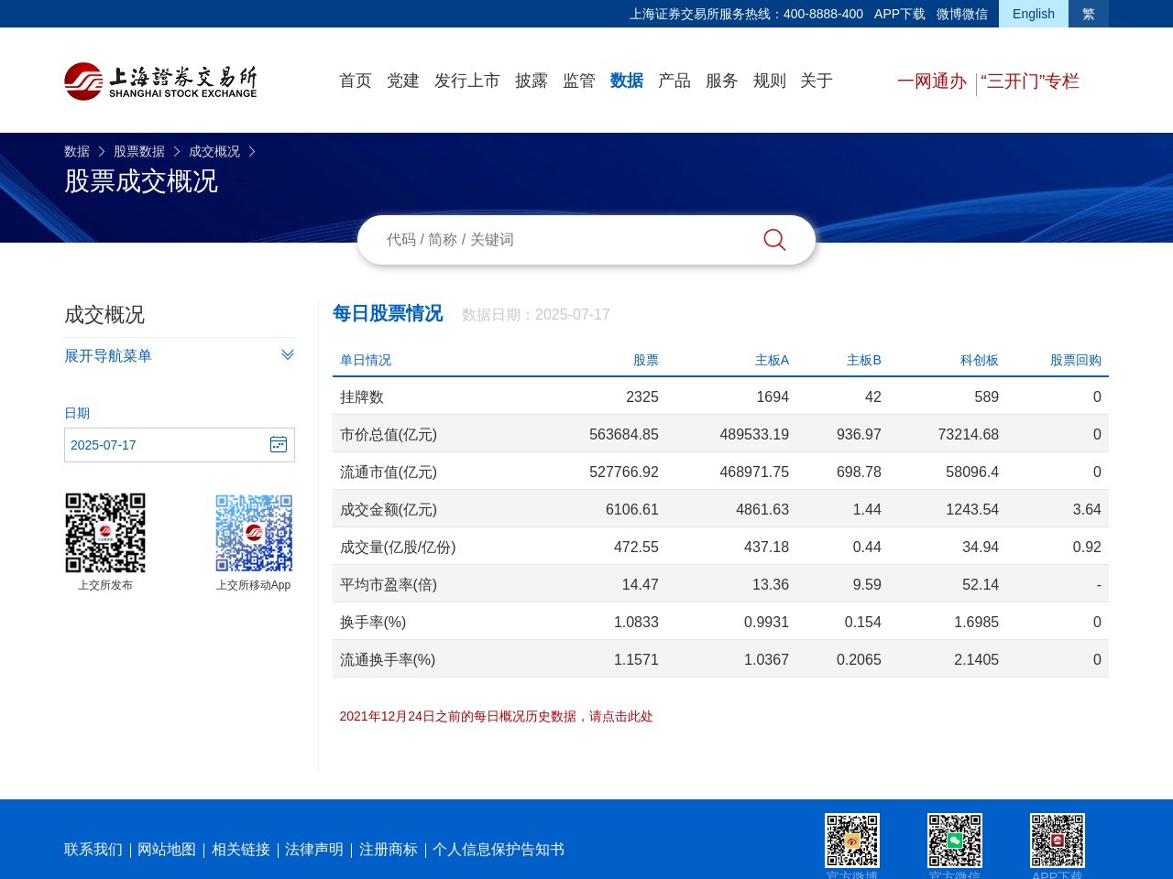Open the 规则 menu
The height and width of the screenshot is (879, 1173).
[770, 81]
